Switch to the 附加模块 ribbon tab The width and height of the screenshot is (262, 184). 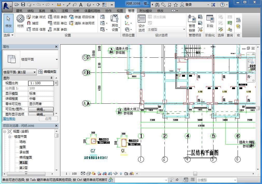146,11
